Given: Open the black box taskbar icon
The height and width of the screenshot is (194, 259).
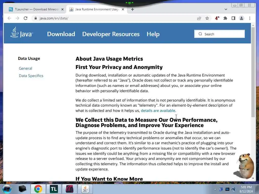Looking at the screenshot, I should point(22,189).
